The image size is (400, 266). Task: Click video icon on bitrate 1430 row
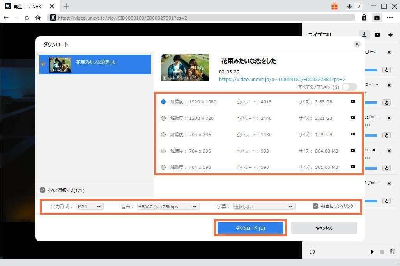pyautogui.click(x=352, y=134)
